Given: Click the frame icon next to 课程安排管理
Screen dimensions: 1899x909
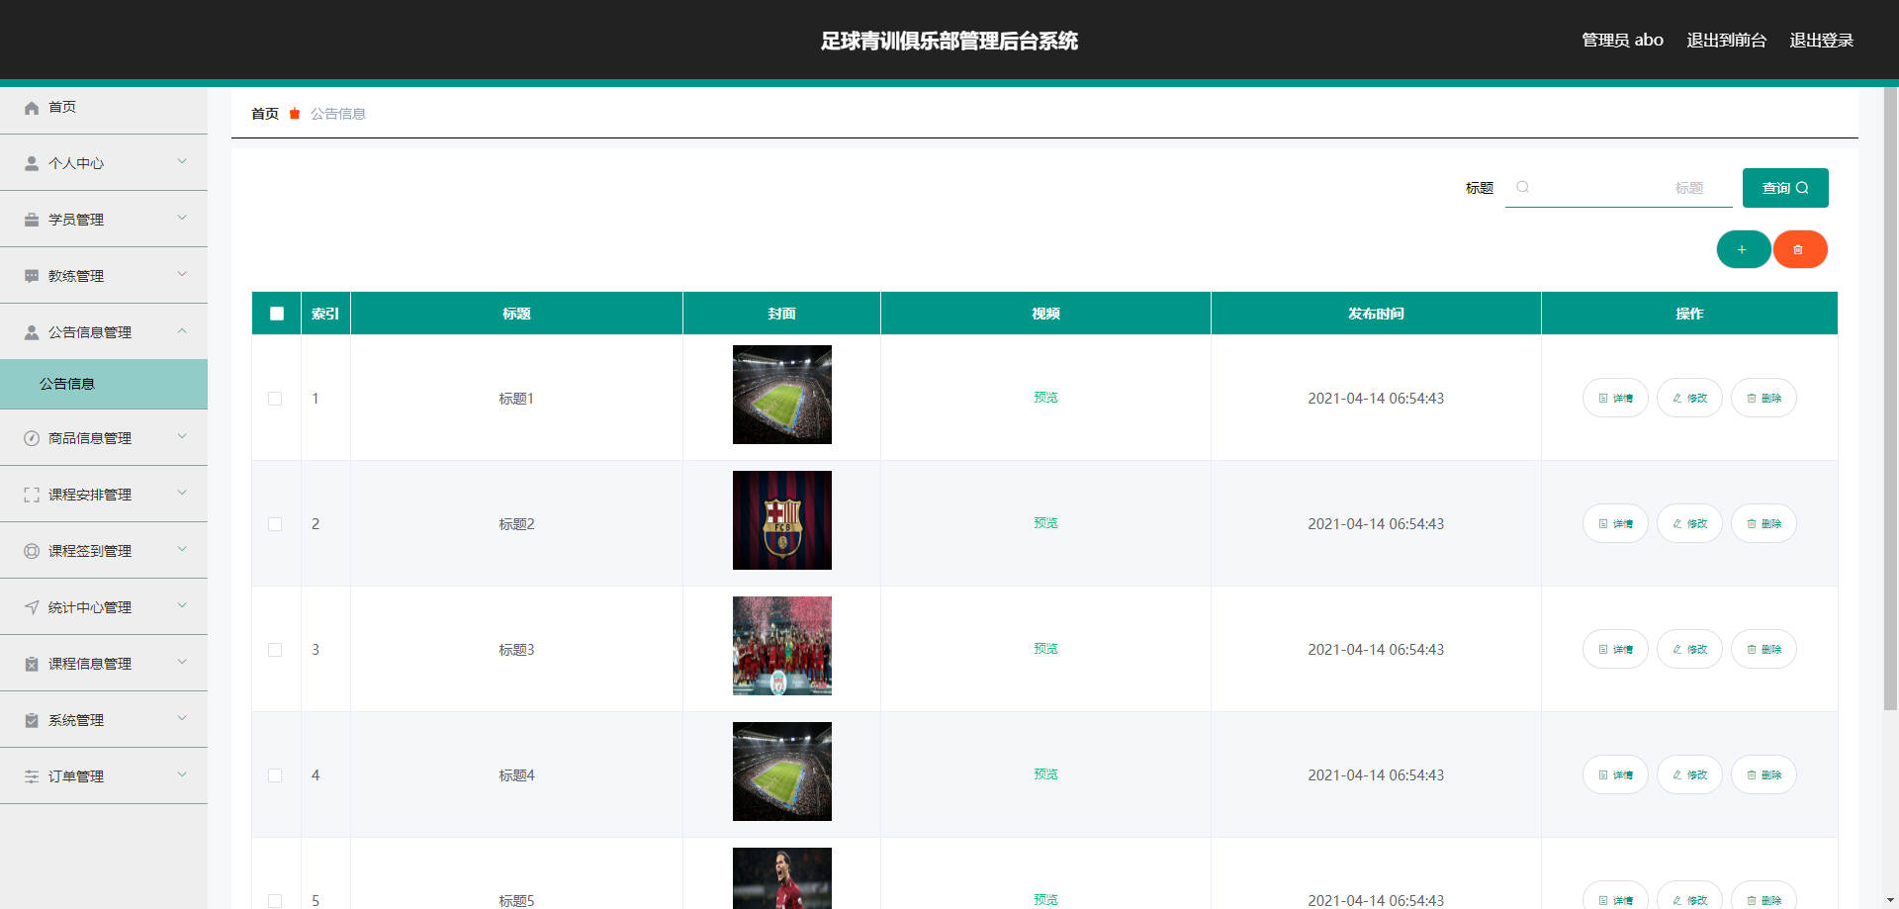Looking at the screenshot, I should (32, 495).
